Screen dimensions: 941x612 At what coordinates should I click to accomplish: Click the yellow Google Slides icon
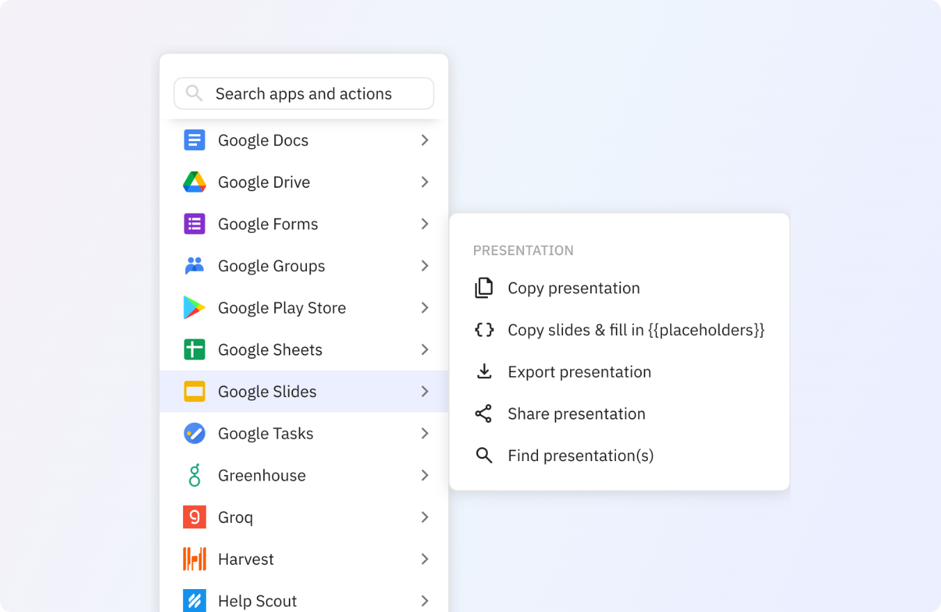click(x=194, y=392)
